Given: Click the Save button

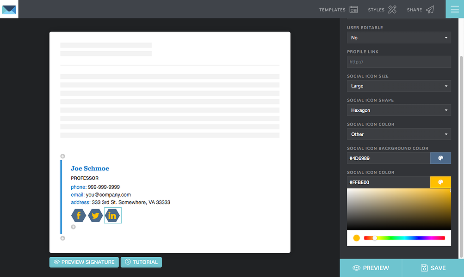Looking at the screenshot, I should coord(433,268).
